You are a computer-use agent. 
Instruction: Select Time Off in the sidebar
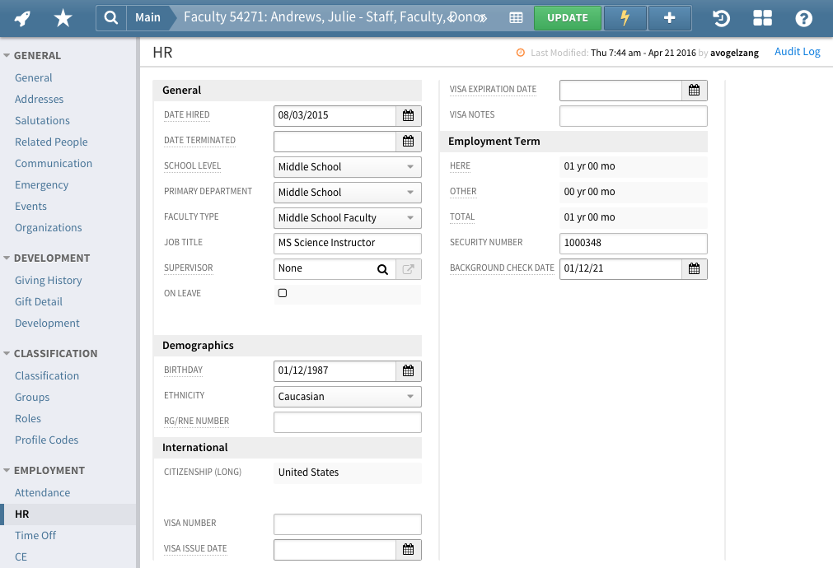[35, 535]
